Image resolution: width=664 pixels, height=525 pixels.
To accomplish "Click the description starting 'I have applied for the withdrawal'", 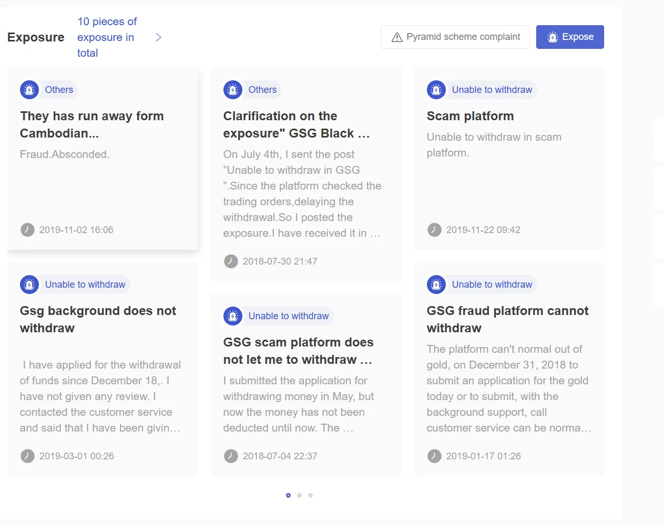I will pos(100,396).
